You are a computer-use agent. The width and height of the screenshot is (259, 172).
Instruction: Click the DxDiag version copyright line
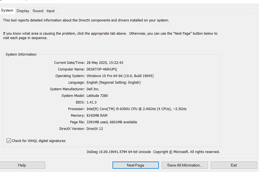pos(153,152)
